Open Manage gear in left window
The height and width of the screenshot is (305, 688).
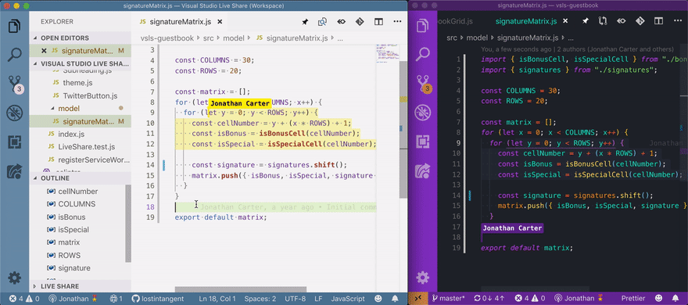15,278
